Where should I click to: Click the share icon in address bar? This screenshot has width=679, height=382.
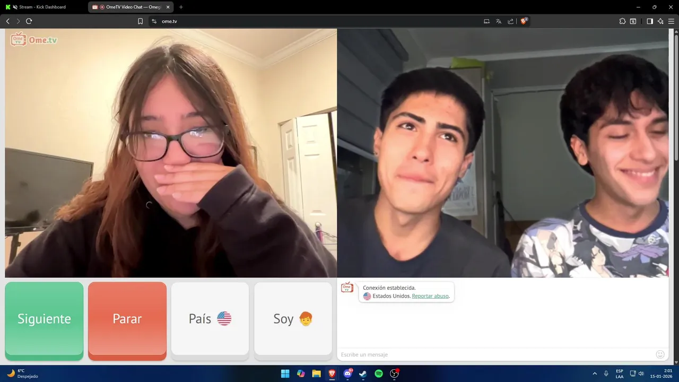(x=510, y=21)
